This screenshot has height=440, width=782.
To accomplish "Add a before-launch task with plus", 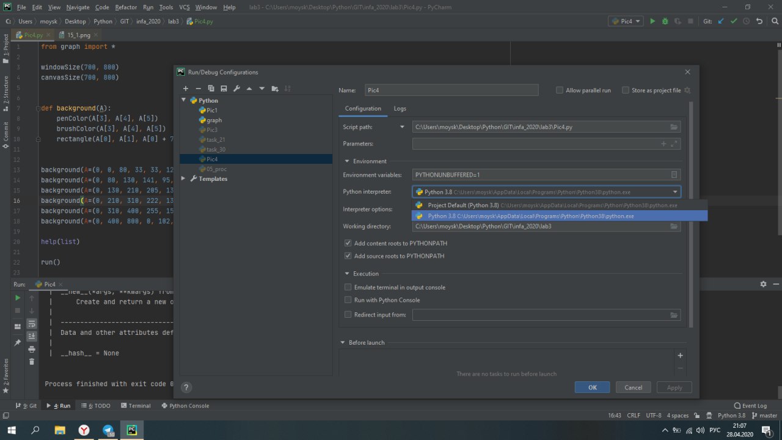I will [681, 355].
